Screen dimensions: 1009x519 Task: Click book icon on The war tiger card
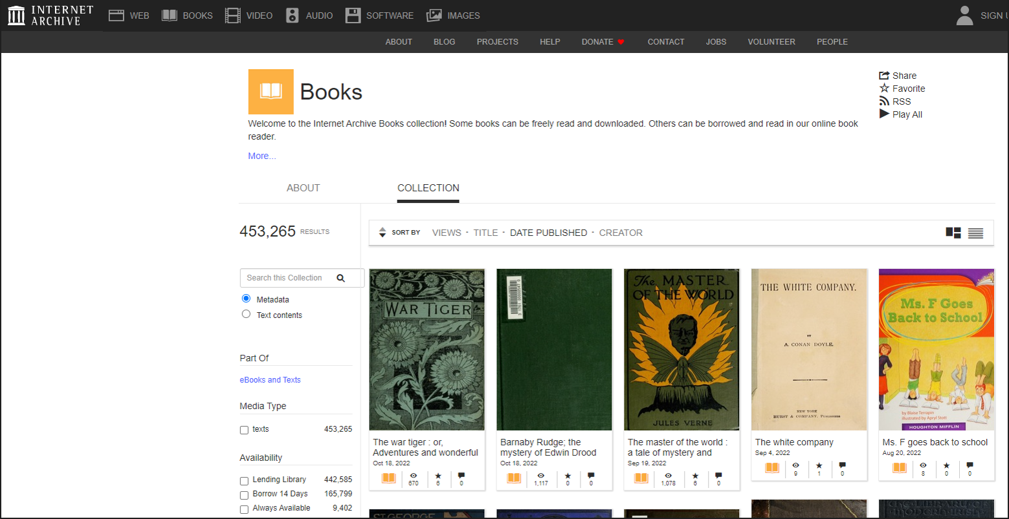(388, 478)
